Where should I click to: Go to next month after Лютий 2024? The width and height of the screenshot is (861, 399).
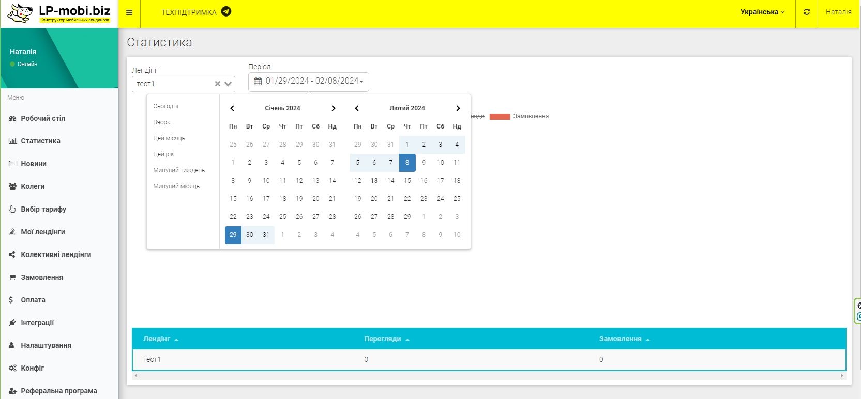click(458, 108)
